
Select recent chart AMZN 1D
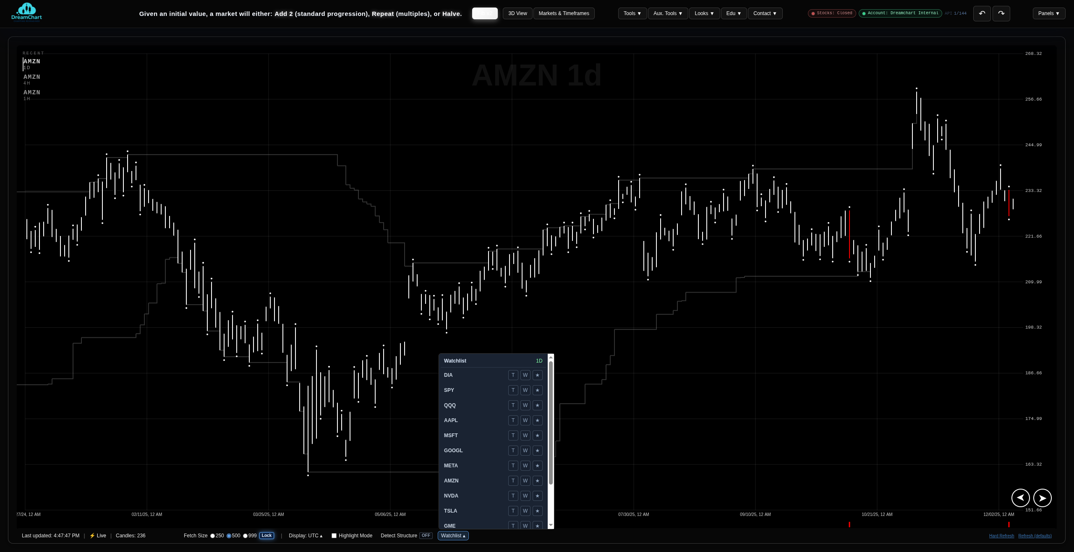point(31,64)
